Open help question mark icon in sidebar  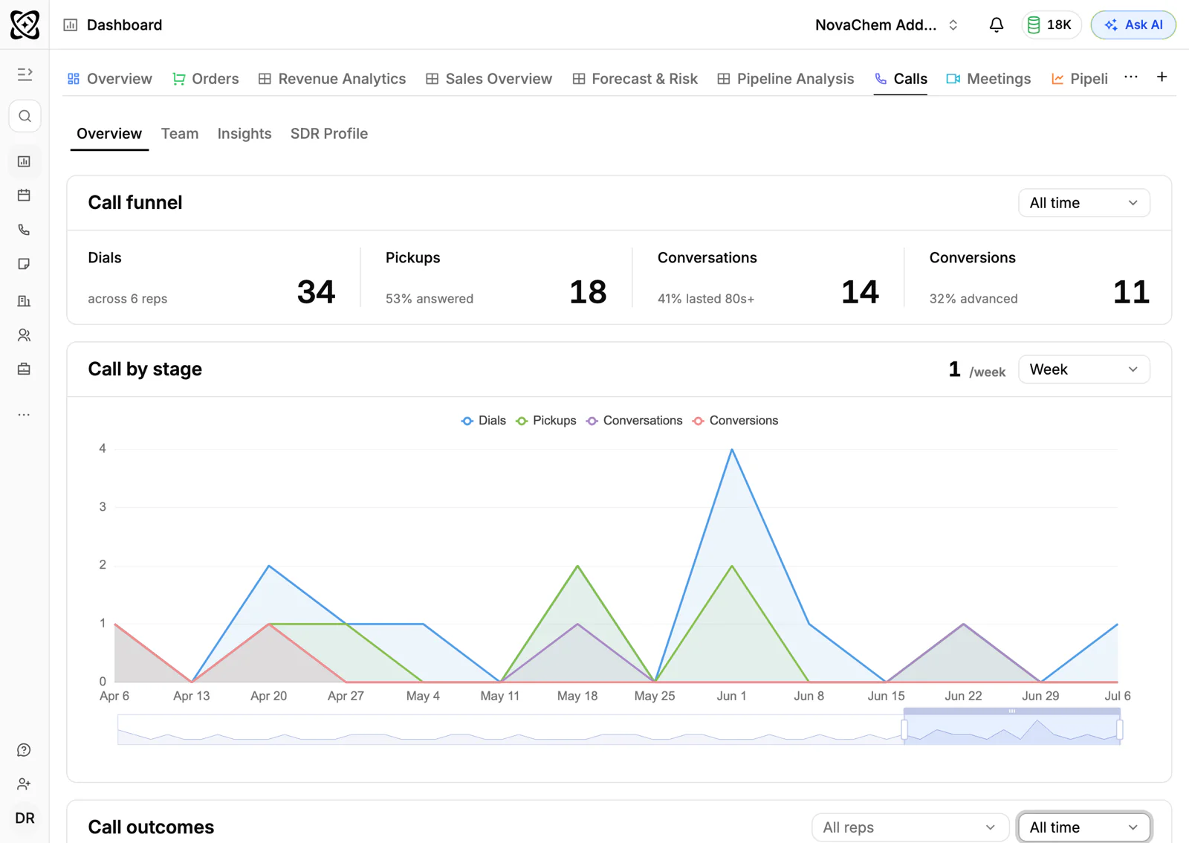[25, 750]
